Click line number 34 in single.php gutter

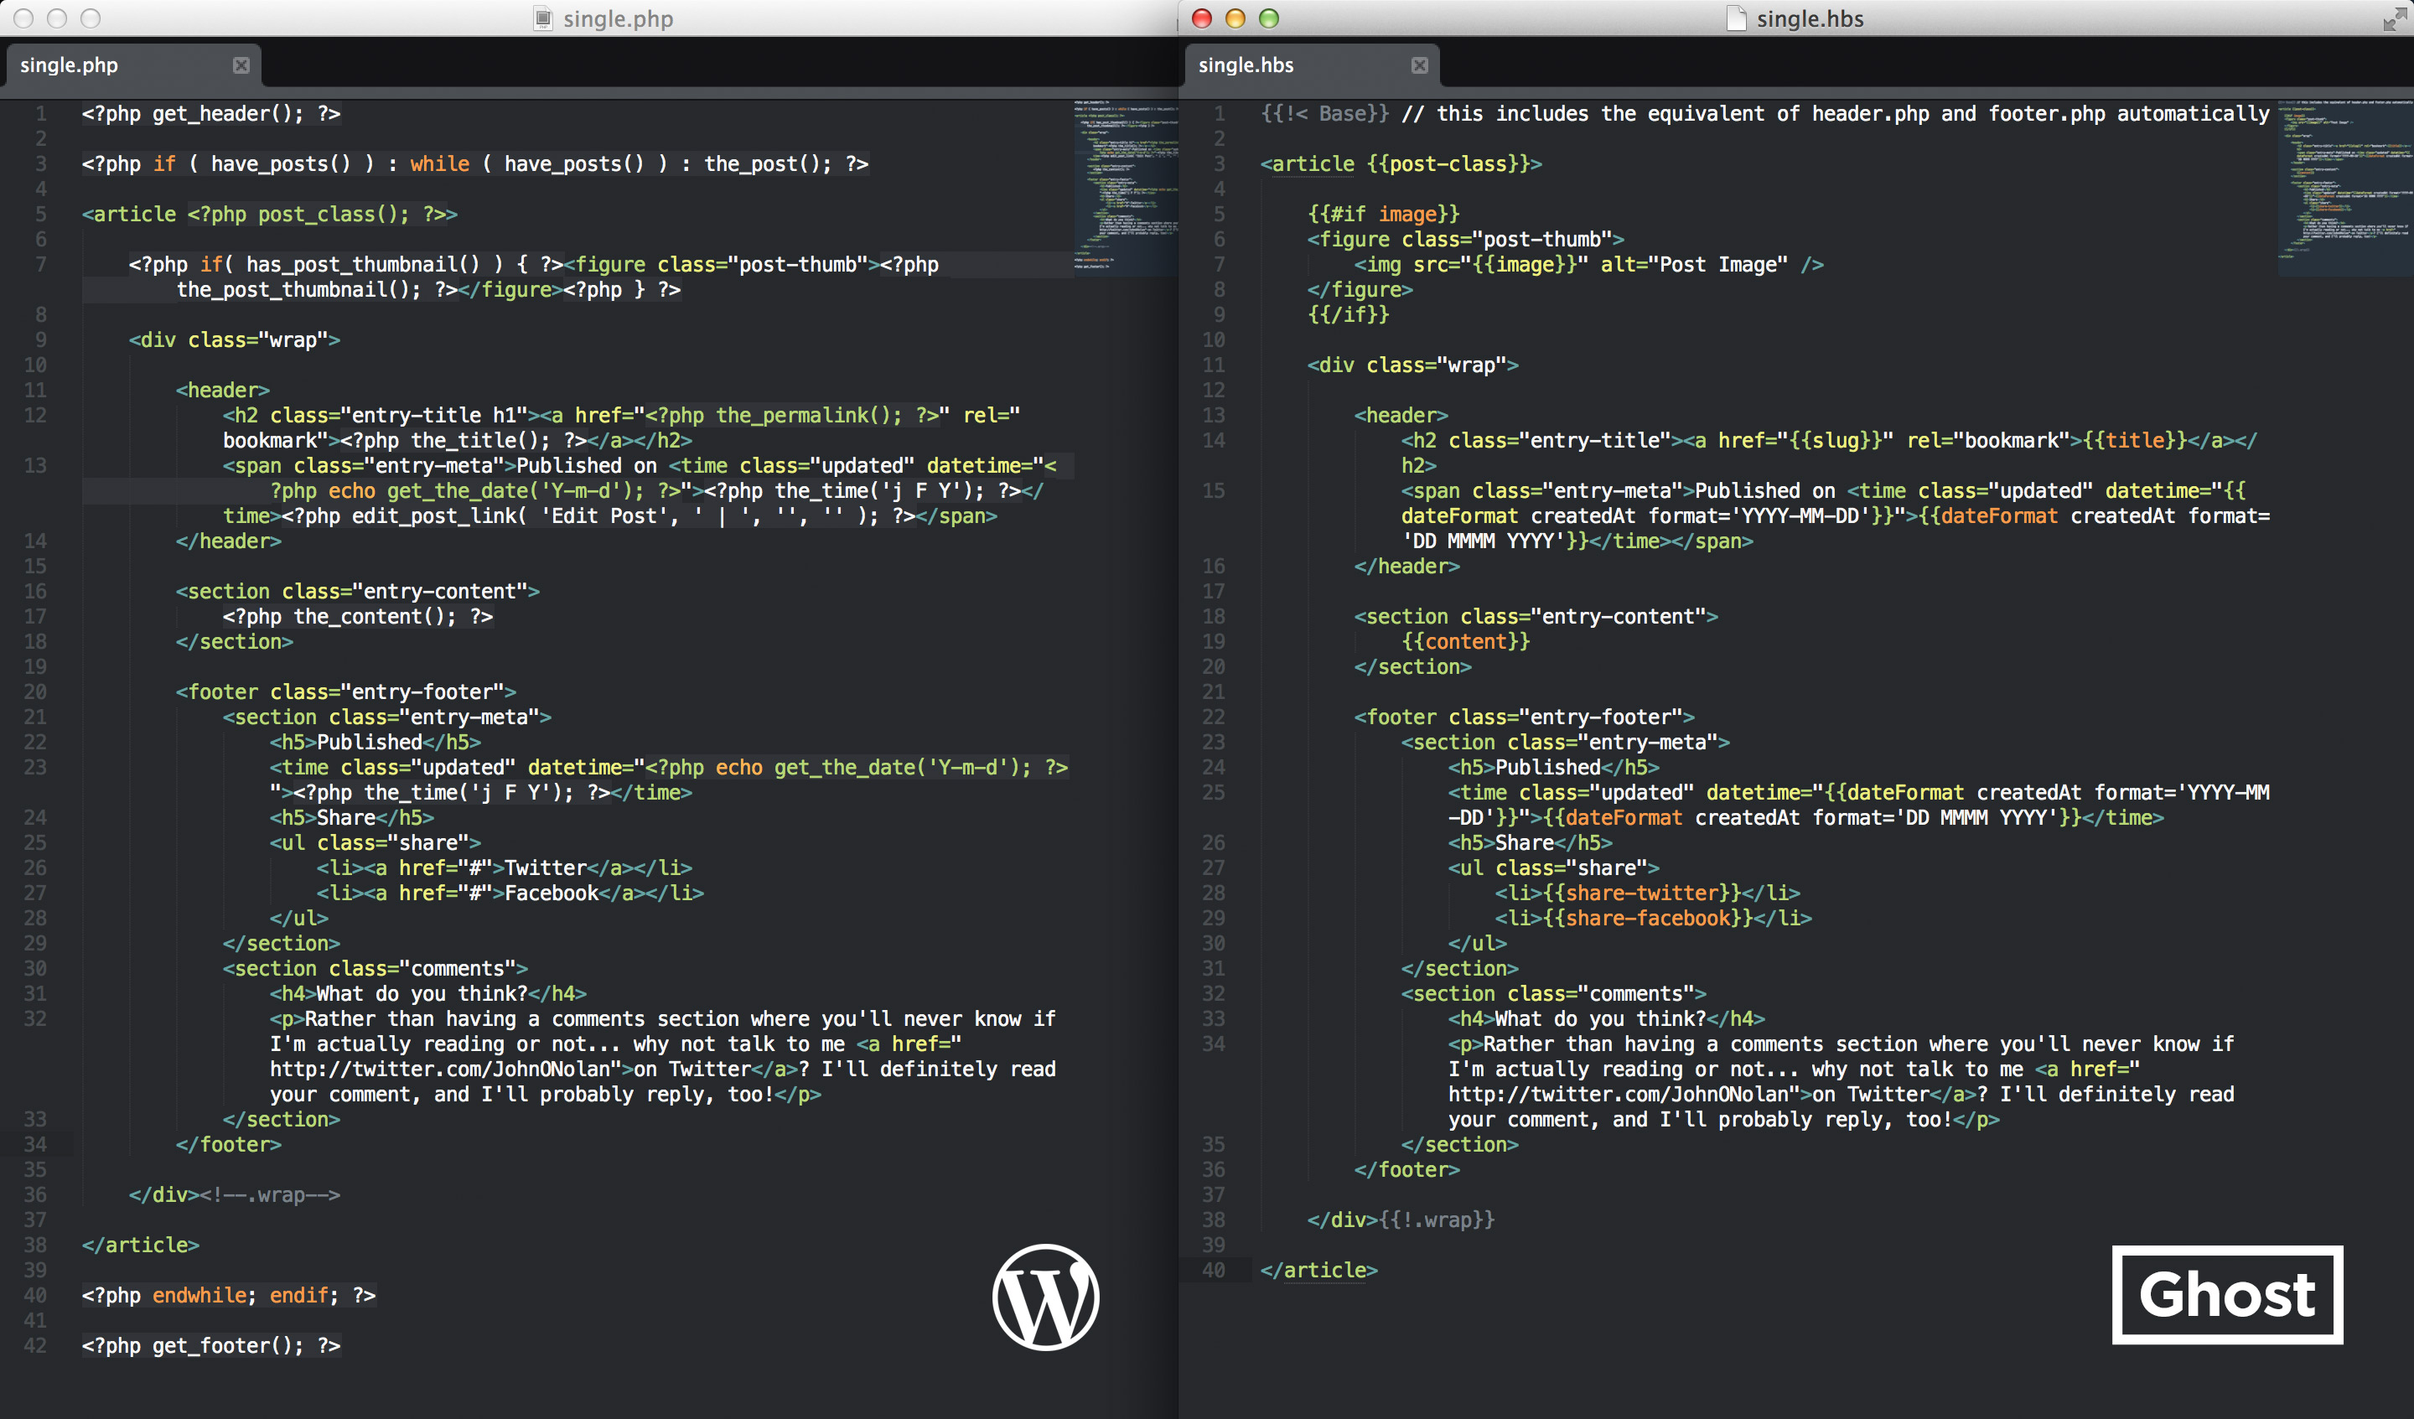point(35,1144)
